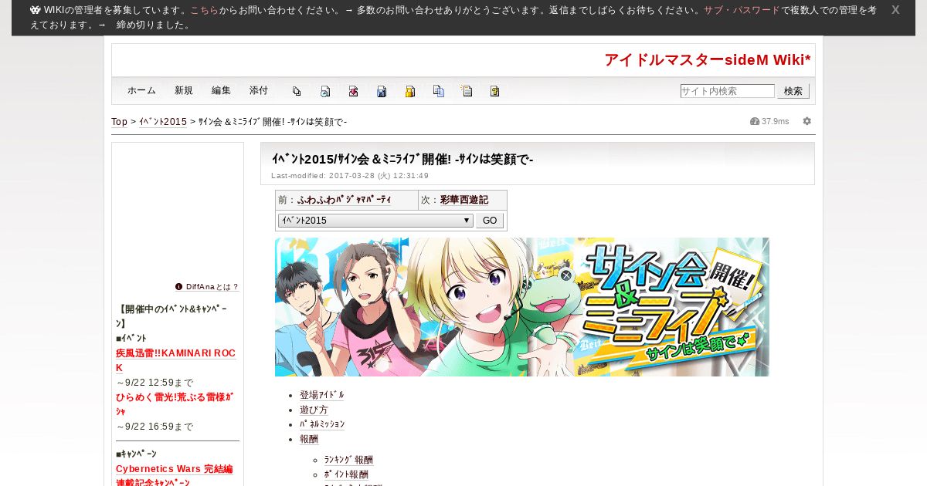Screen dimensions: 927x486
Task: Open the 添付 menu item
Action: click(x=259, y=90)
